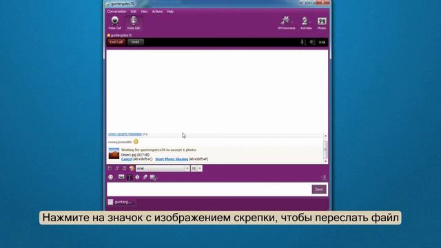This screenshot has height=248, width=441.
Task: Open the text color palette
Action: pyautogui.click(x=132, y=168)
